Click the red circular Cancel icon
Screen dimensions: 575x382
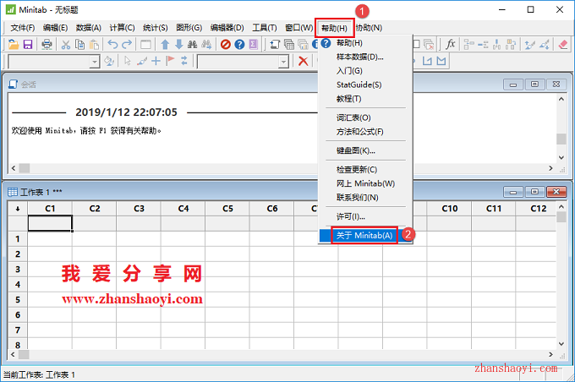(226, 44)
